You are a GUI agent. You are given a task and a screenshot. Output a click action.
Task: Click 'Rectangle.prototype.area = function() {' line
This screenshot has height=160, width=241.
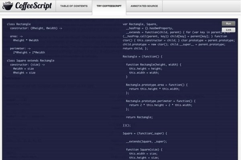click(x=157, y=85)
